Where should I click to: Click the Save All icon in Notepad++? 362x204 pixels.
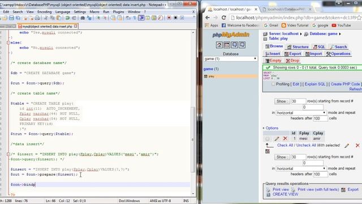coord(18,18)
